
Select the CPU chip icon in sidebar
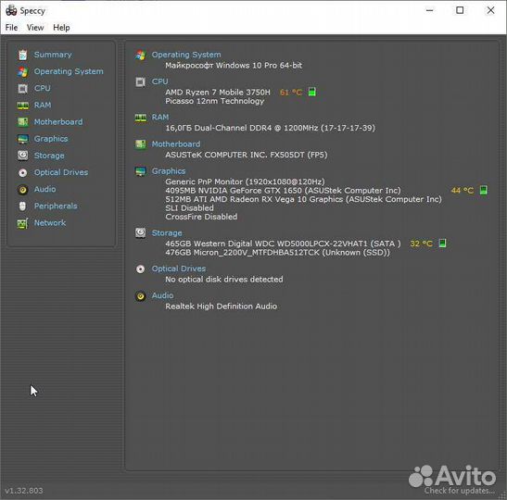point(22,88)
